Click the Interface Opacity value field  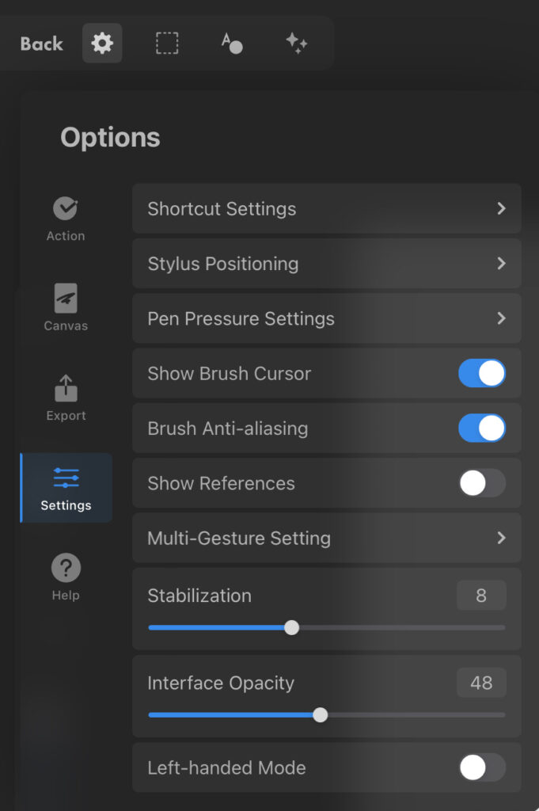pos(481,683)
